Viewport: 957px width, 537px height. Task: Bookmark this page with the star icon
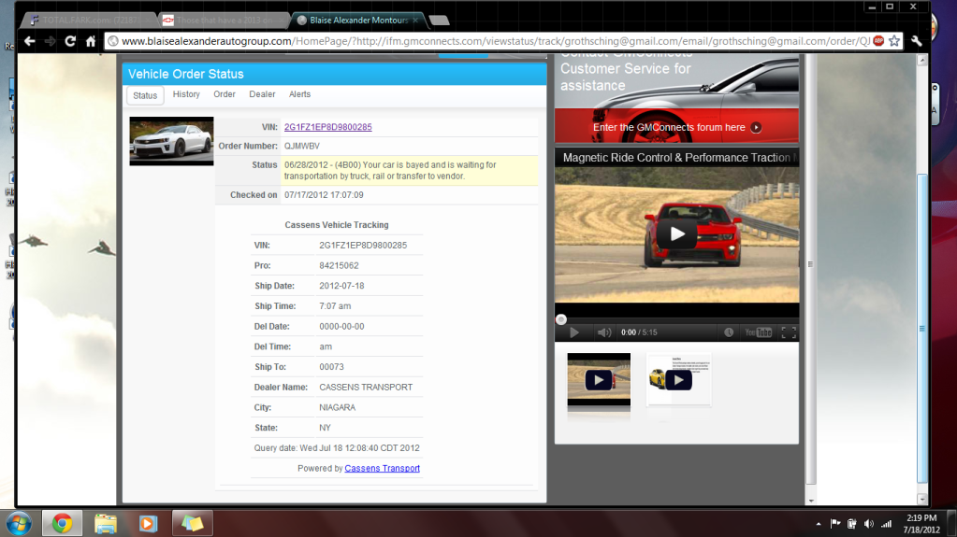(x=894, y=41)
